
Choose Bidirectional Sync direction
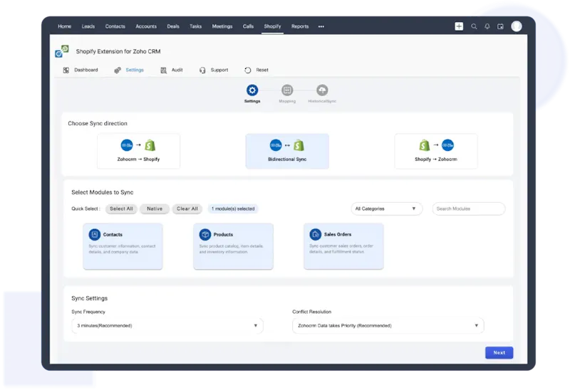pos(287,151)
